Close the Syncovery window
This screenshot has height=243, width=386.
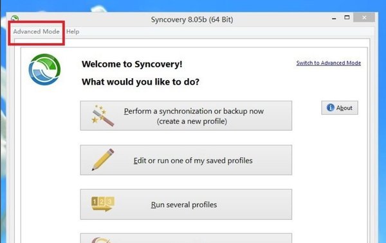click(x=364, y=17)
